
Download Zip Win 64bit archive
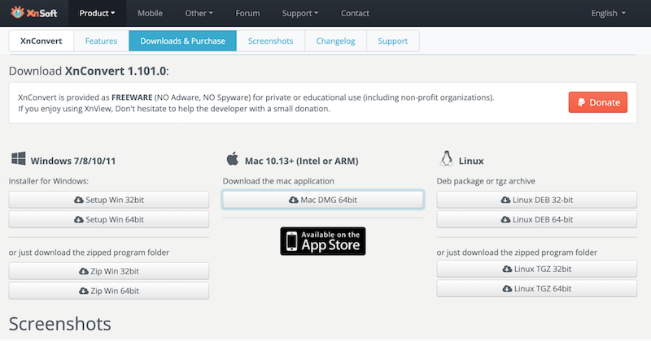(x=109, y=291)
